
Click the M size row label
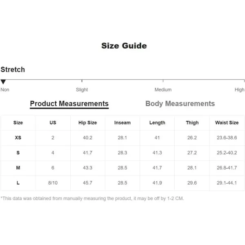tap(18, 168)
